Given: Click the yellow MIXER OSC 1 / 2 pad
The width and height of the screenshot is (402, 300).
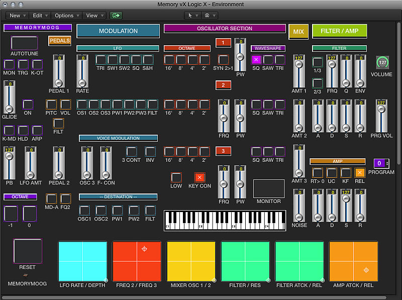Looking at the screenshot, I should pyautogui.click(x=191, y=261).
